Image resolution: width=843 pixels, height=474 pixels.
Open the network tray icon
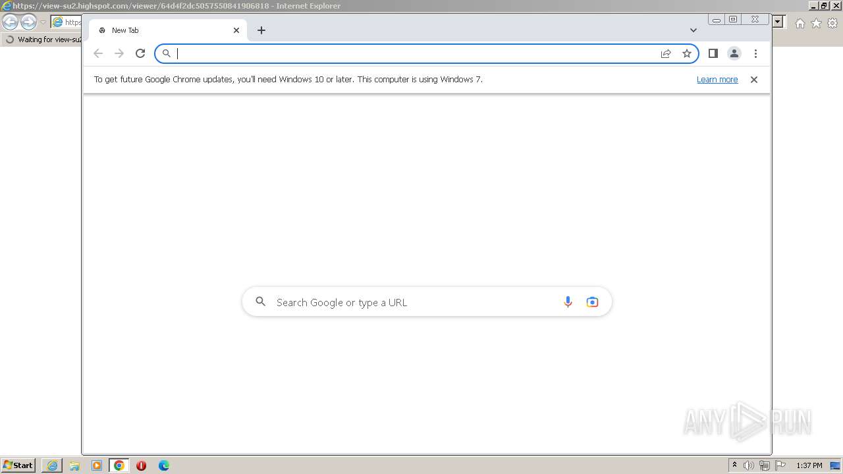[x=765, y=465]
